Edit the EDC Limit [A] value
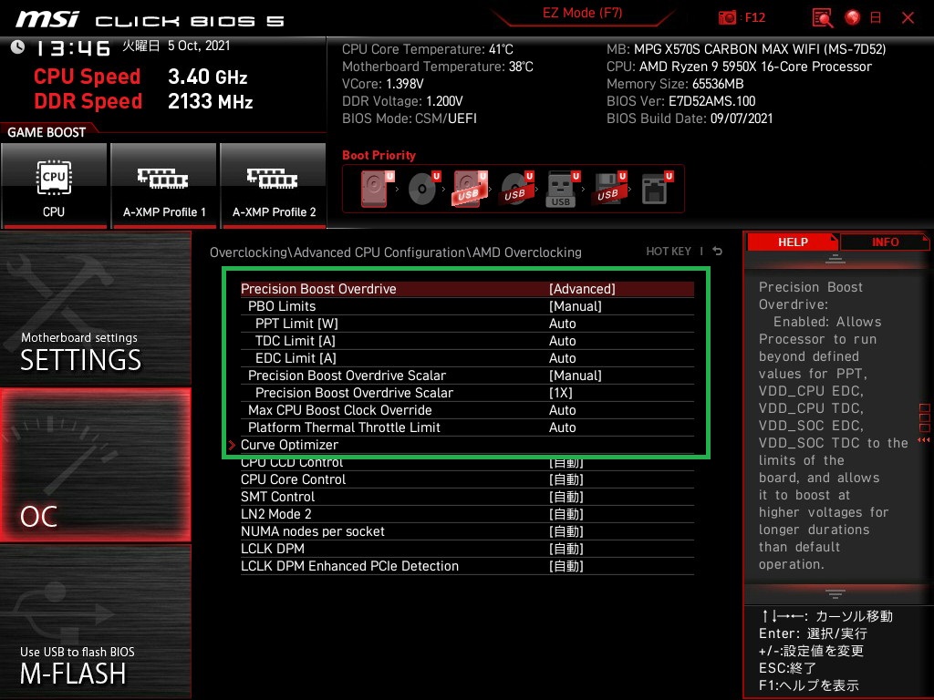The width and height of the screenshot is (934, 700). tap(467, 357)
